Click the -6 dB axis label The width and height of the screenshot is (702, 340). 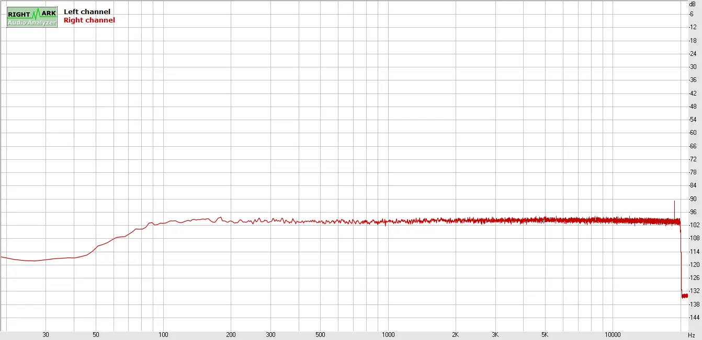tap(692, 14)
